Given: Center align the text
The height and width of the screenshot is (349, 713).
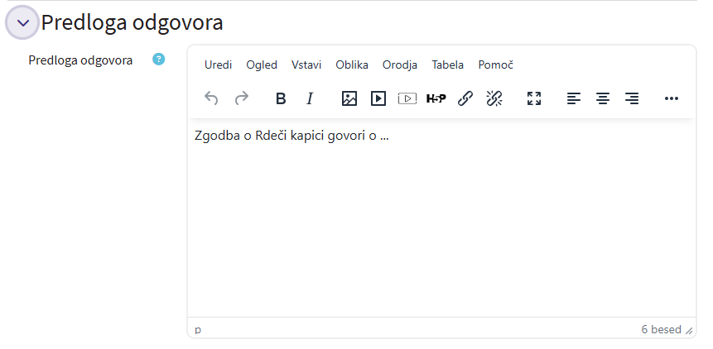Looking at the screenshot, I should click(x=603, y=98).
